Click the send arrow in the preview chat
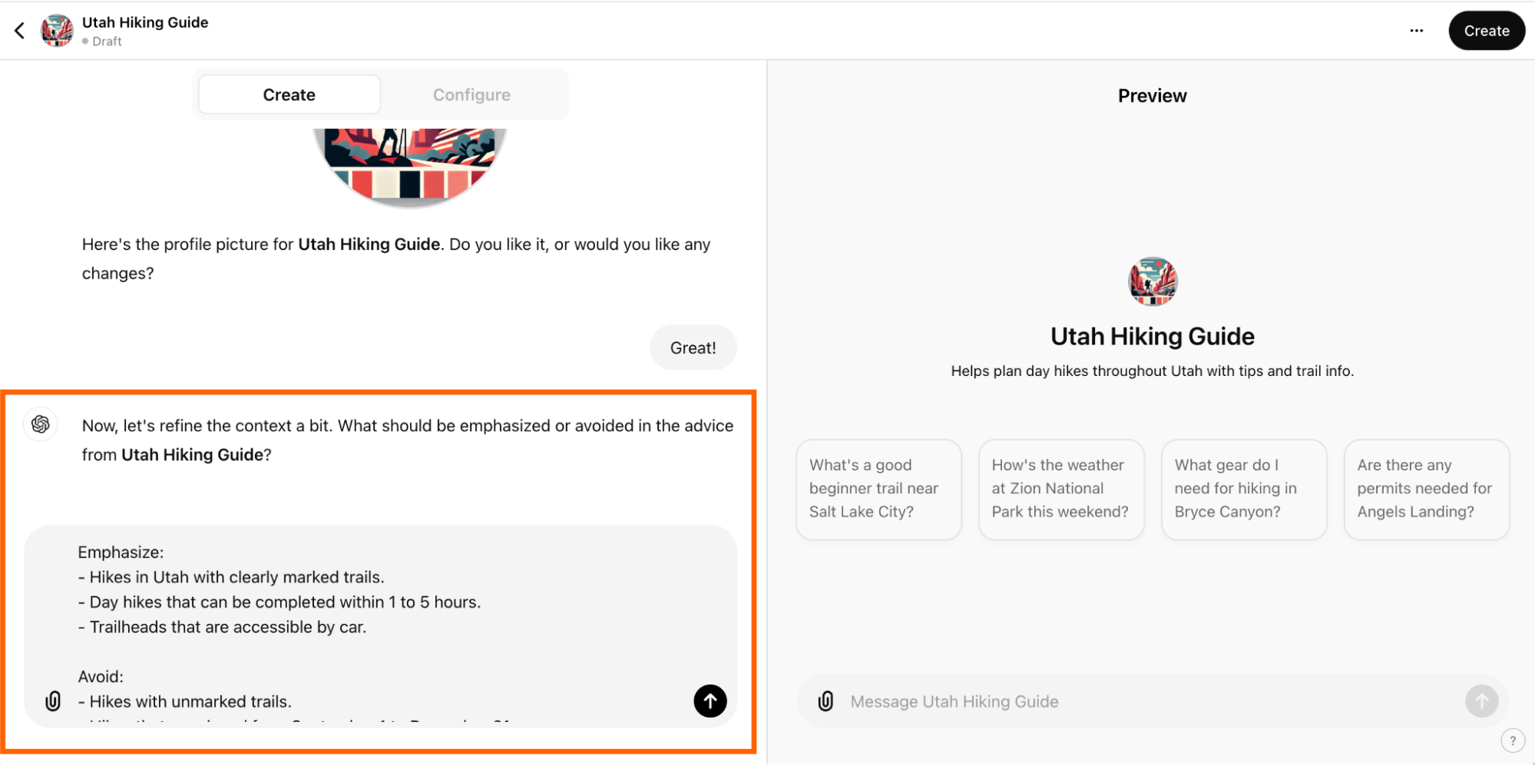 1482,701
